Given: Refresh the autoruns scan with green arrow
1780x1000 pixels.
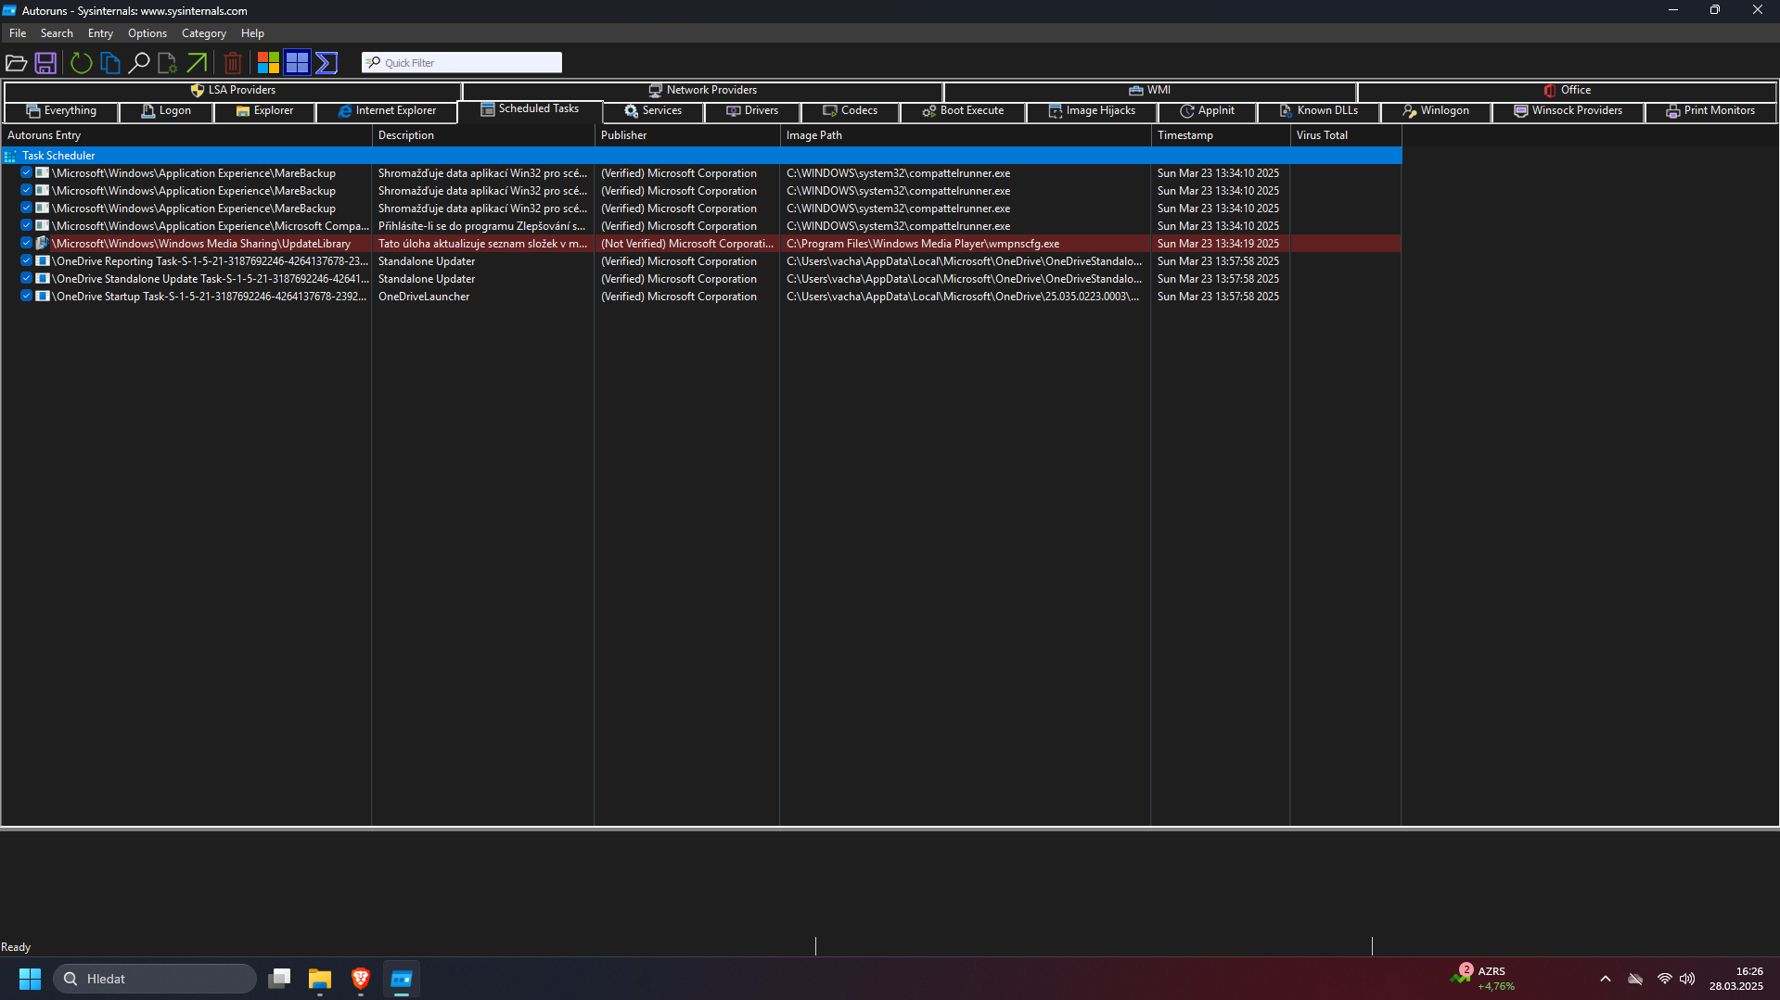Looking at the screenshot, I should click(82, 63).
